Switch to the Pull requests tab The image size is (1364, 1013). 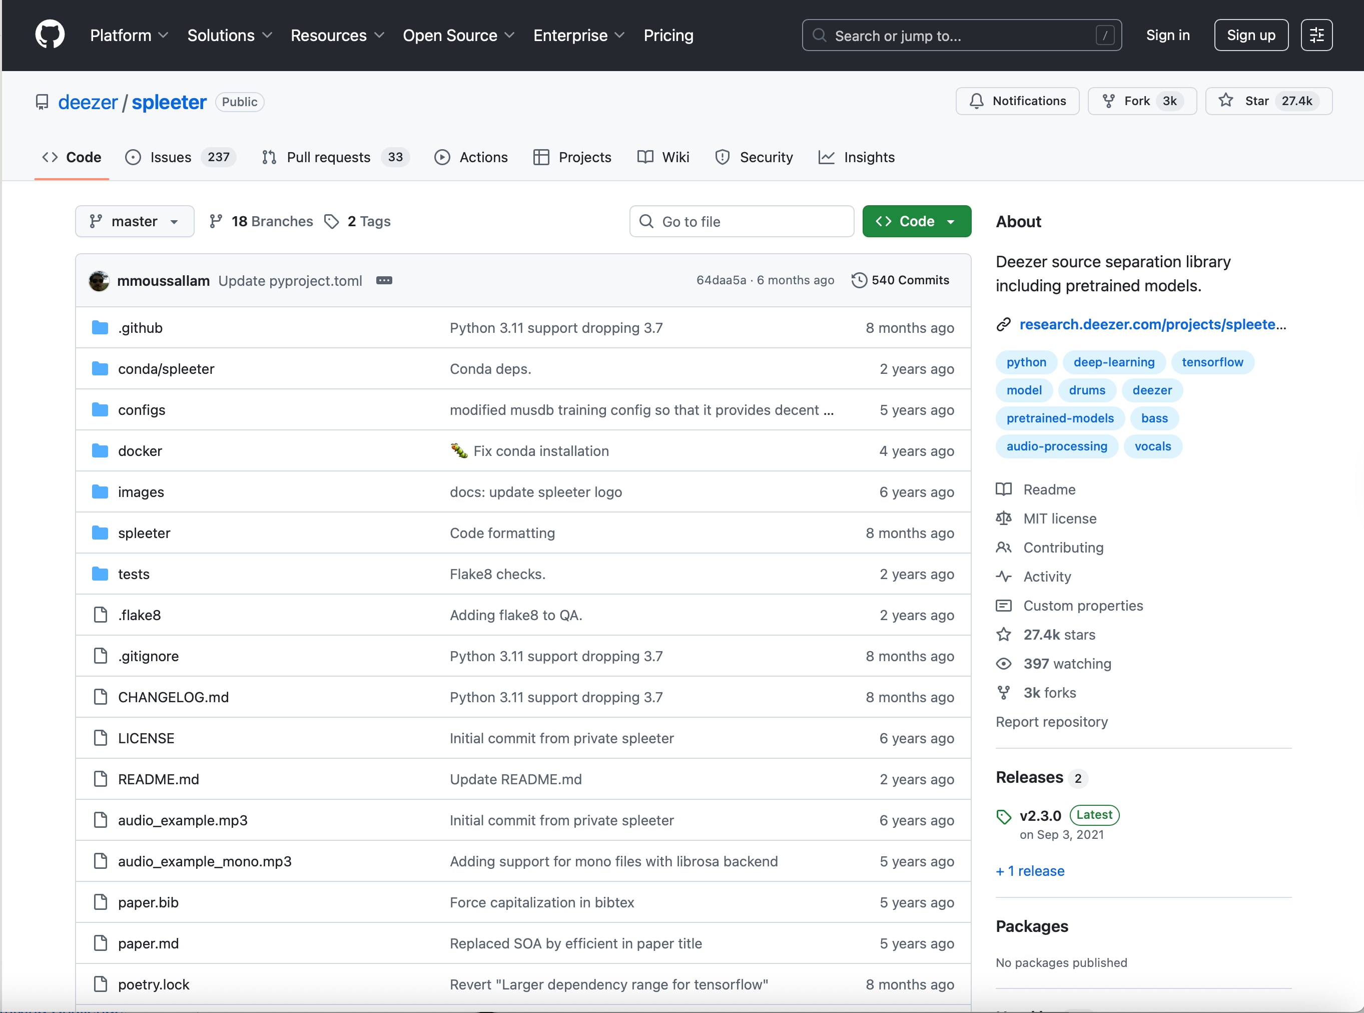click(335, 157)
